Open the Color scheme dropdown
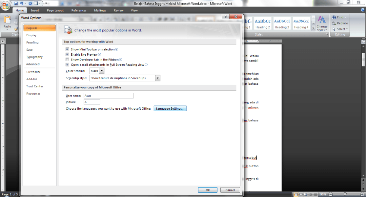 tap(102, 71)
